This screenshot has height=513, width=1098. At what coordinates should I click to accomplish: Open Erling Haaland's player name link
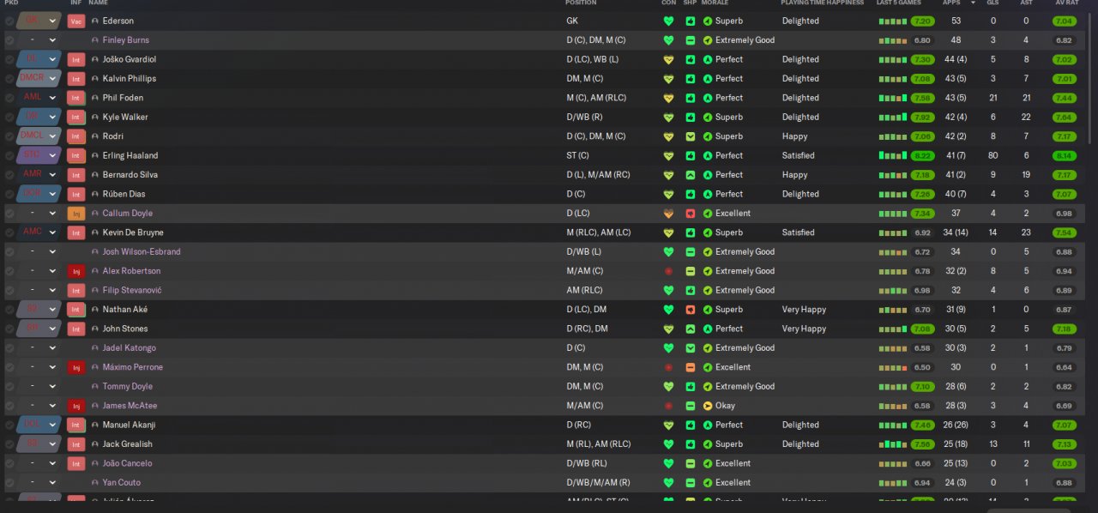click(x=130, y=155)
